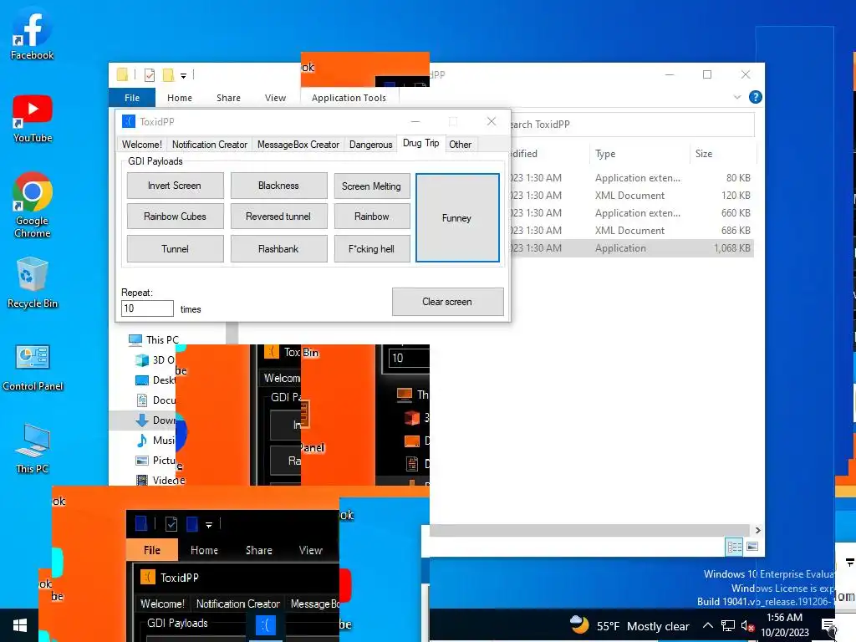856x642 pixels.
Task: Open the Home ribbon tab
Action: pos(180,98)
